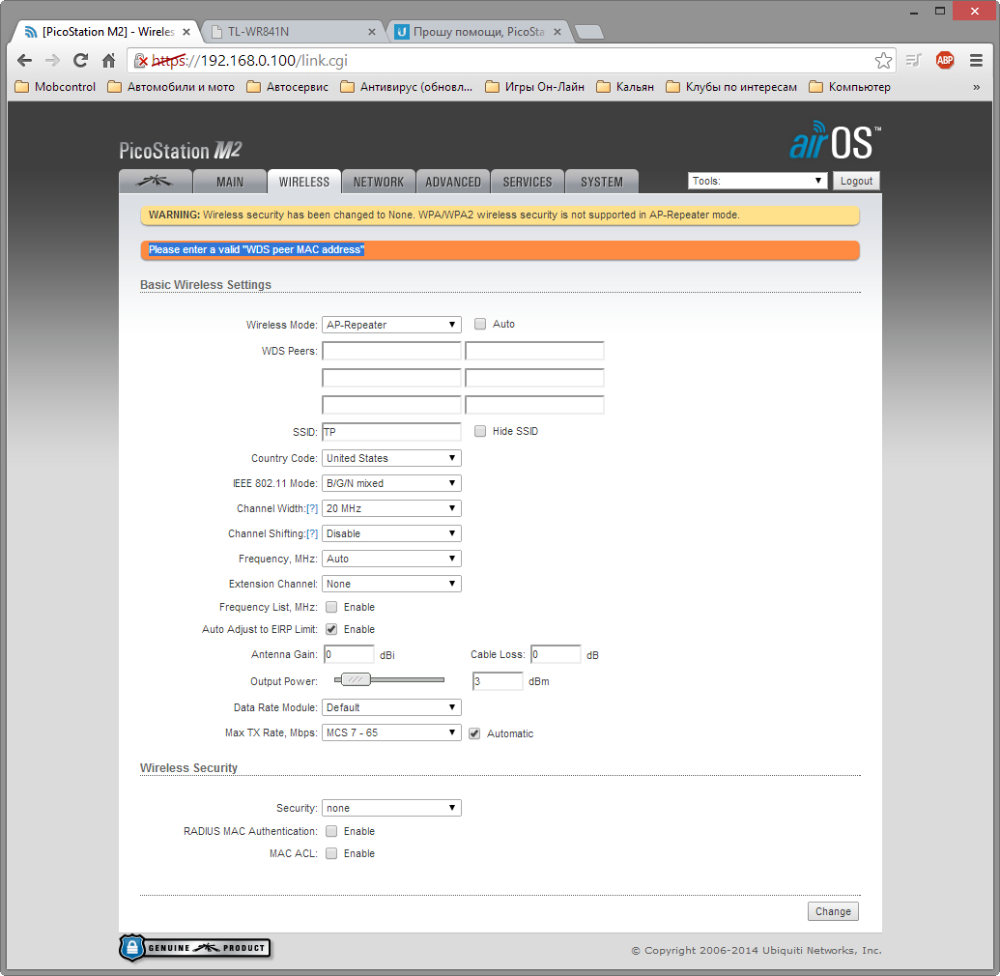
Task: Open Channel Shifting help link [?]
Action: [x=312, y=533]
